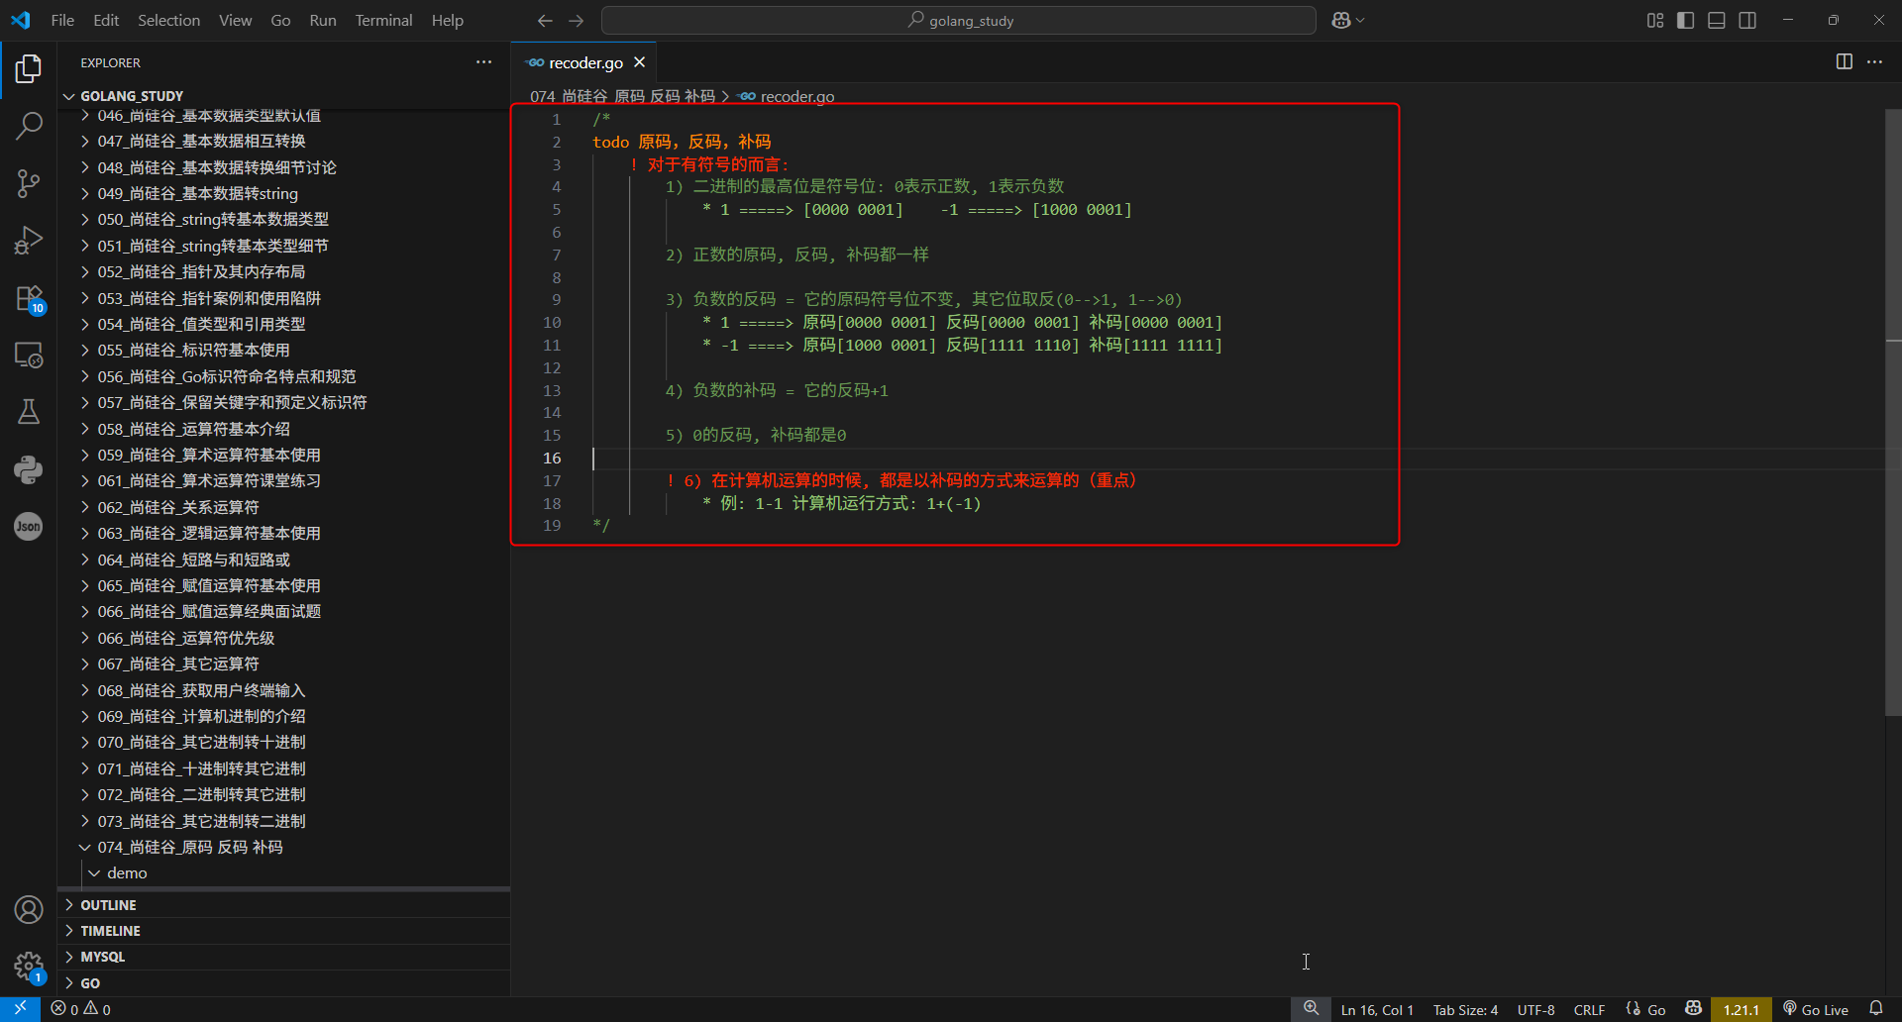Screen dimensions: 1902x1022
Task: Click Ln 16, Col 1 cursor position
Action: tap(1377, 1009)
